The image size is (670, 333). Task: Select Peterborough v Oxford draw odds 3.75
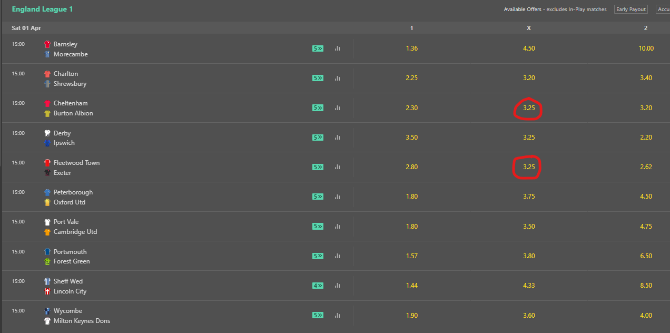[x=529, y=197]
